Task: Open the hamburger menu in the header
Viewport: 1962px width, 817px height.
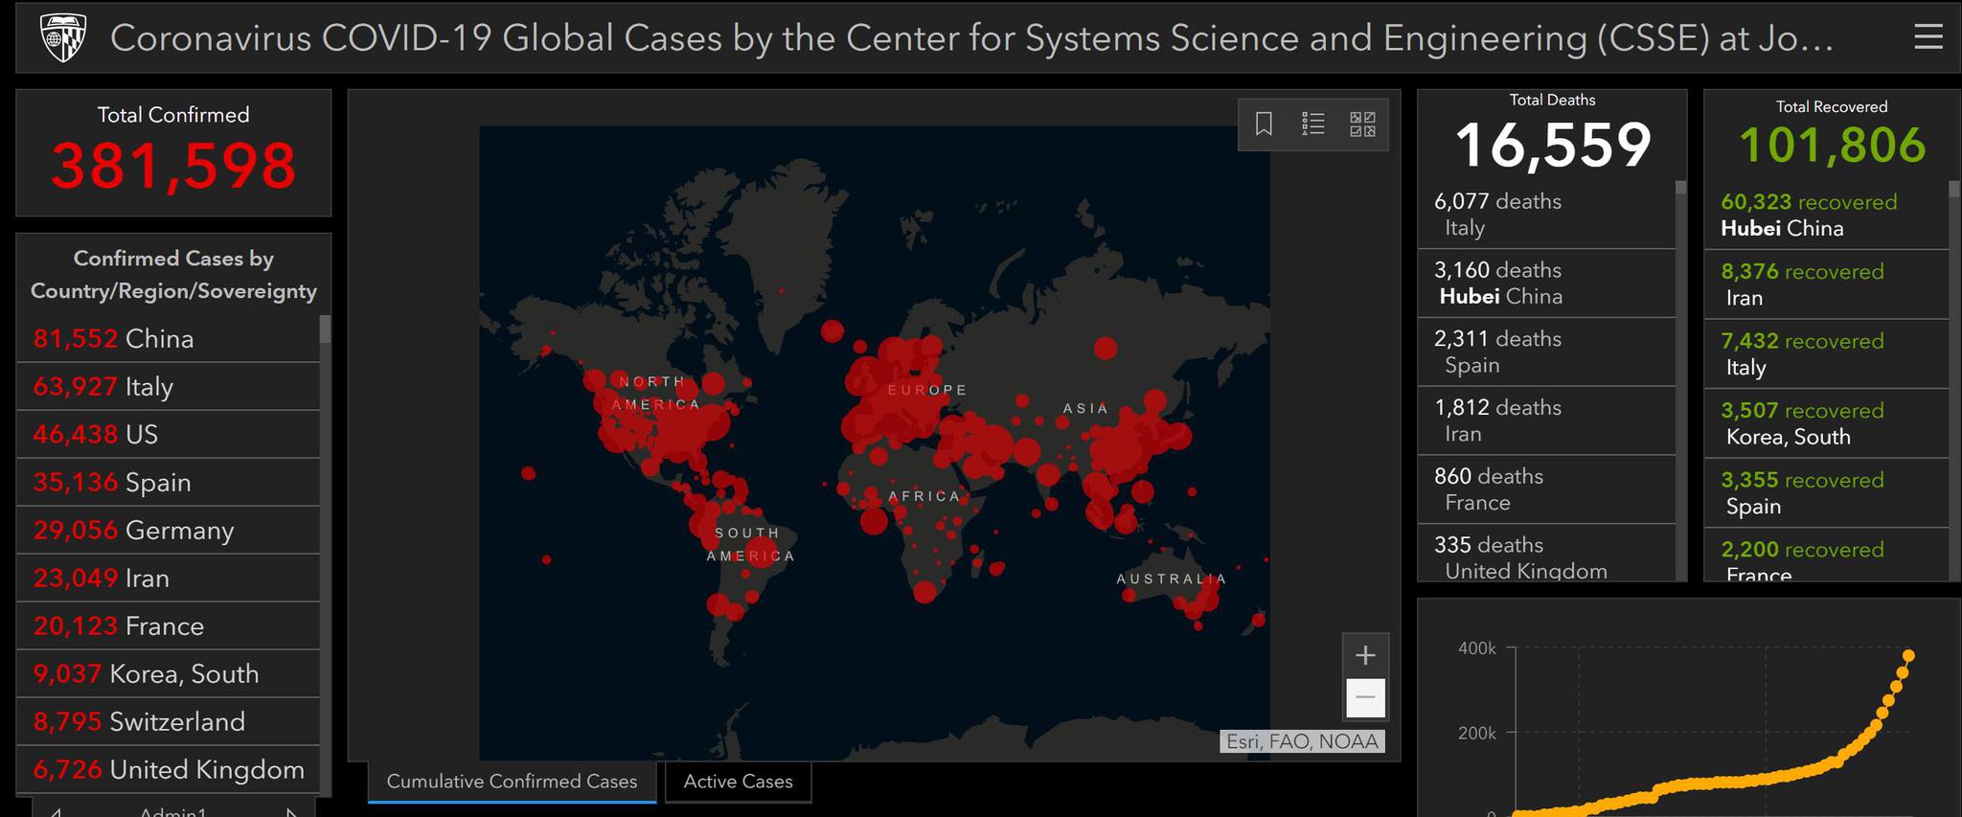Action: 1928,37
